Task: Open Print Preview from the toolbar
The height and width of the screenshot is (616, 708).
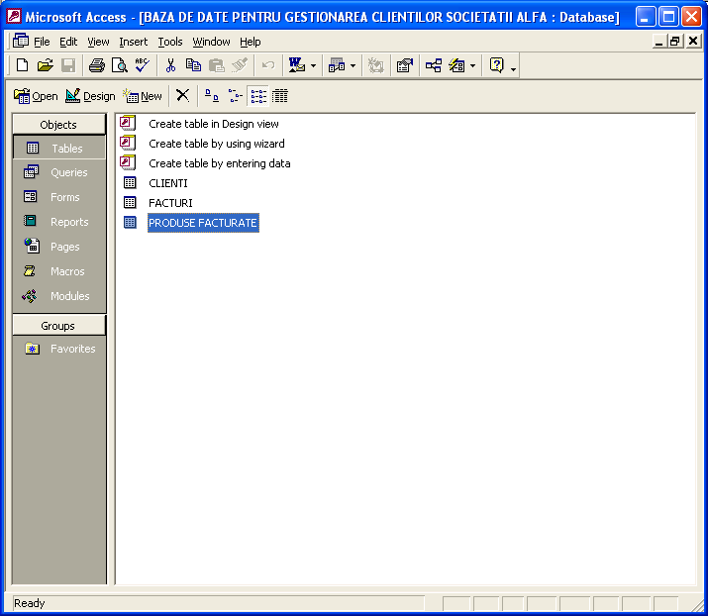Action: click(x=120, y=66)
